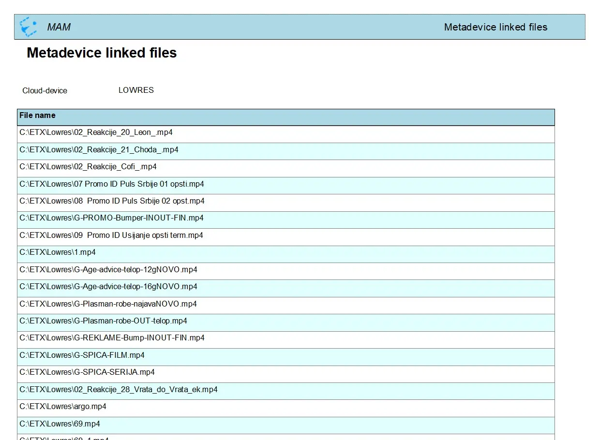Click the banner title on the right
Screen dimensions: 600x440
click(x=495, y=28)
